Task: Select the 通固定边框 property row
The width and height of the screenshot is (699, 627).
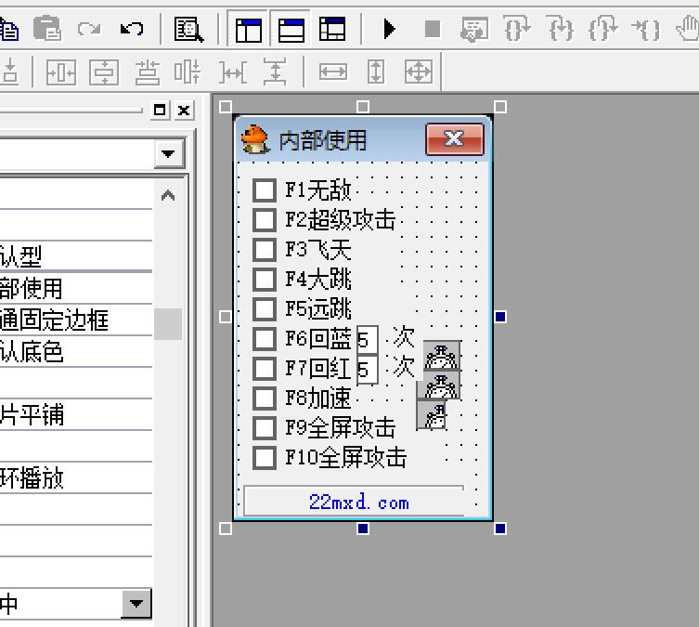Action: tap(76, 320)
